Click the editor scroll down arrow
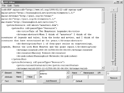124x93 pixels. tap(103, 67)
